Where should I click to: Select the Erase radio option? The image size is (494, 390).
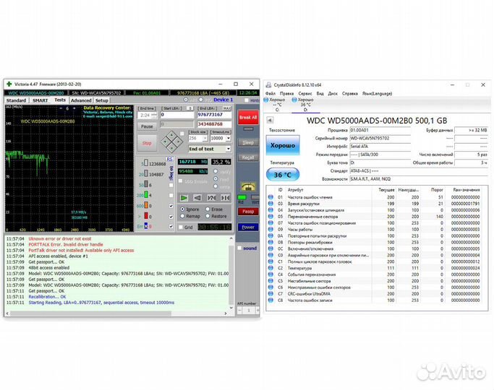[207, 209]
